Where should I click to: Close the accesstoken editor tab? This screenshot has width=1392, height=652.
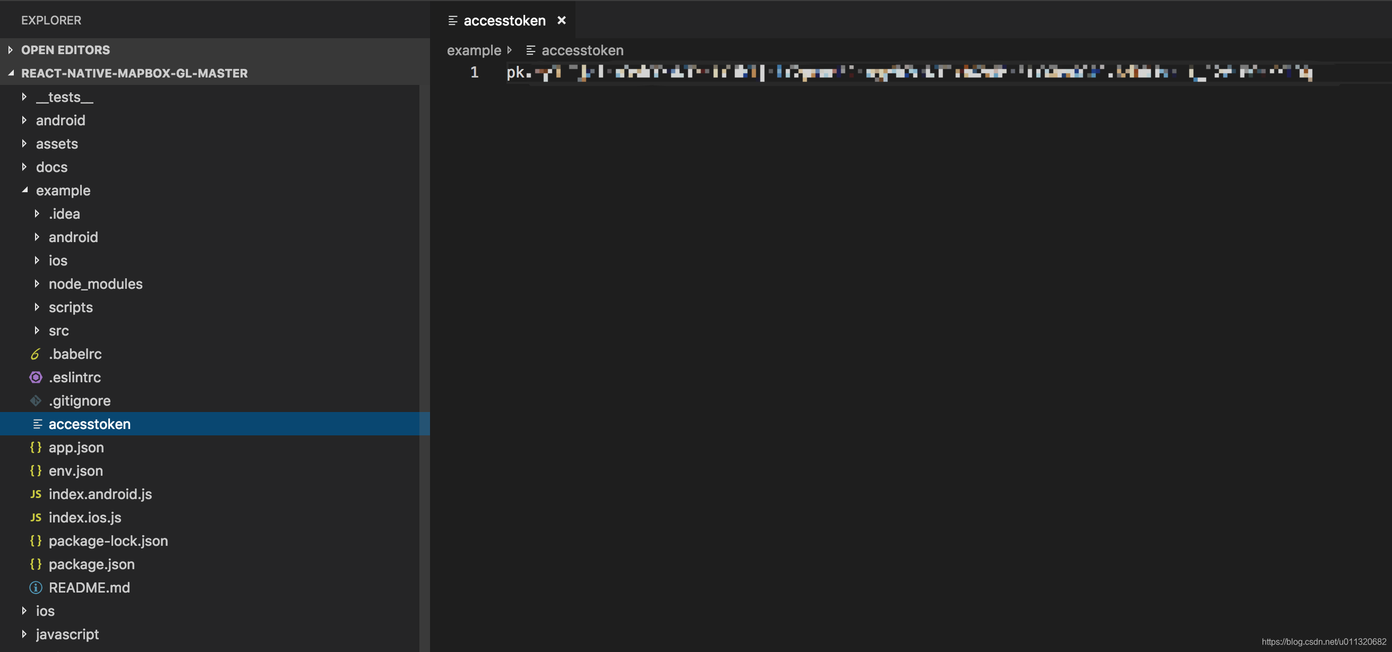click(562, 21)
